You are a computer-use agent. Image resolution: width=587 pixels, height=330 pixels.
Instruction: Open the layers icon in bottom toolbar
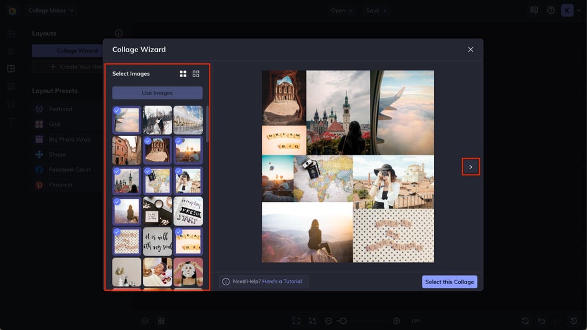coord(145,321)
